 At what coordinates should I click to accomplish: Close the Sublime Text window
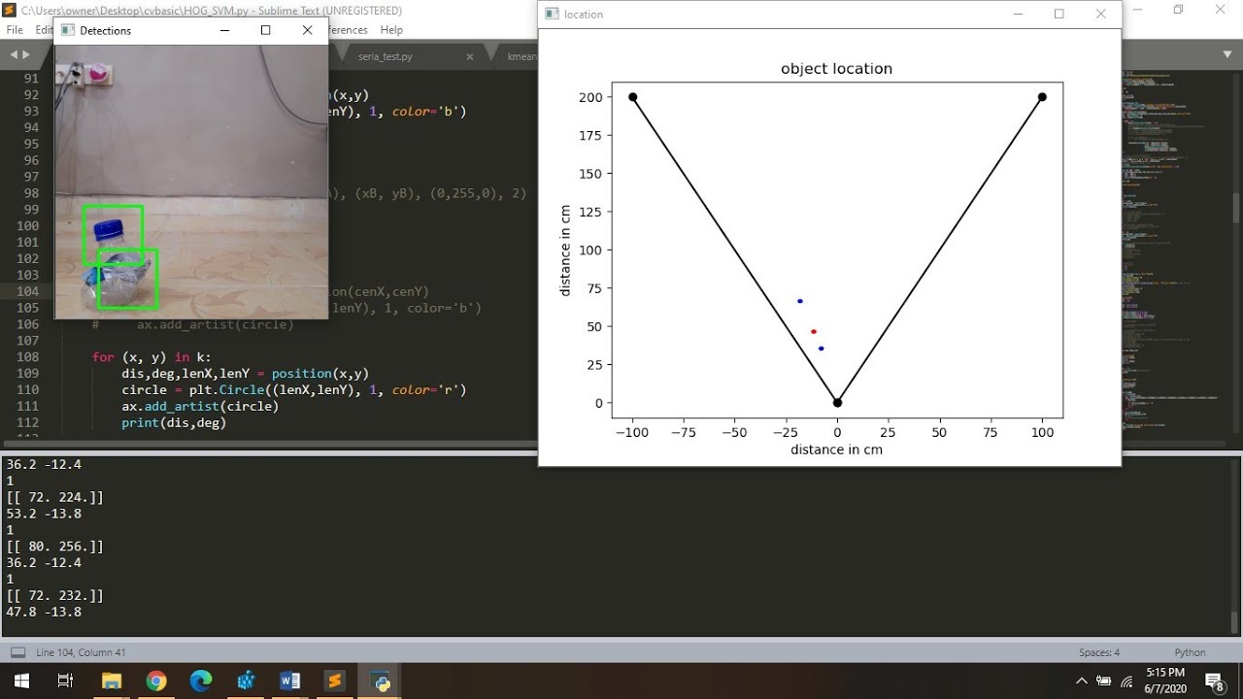1222,10
